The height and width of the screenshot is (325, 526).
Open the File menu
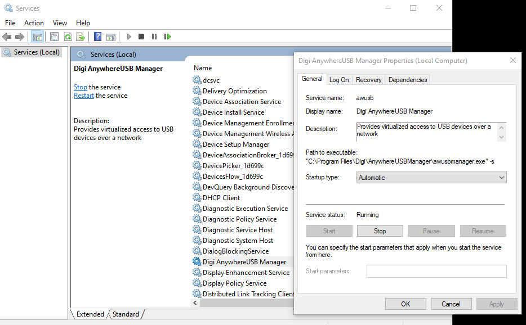10,23
